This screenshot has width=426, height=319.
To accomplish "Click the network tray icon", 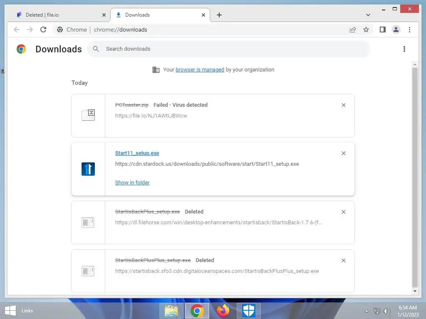I will (376, 311).
